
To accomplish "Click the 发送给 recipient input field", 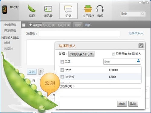I will point(79,34).
